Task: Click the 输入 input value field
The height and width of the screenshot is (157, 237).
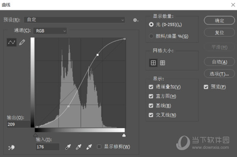Action: 47,147
